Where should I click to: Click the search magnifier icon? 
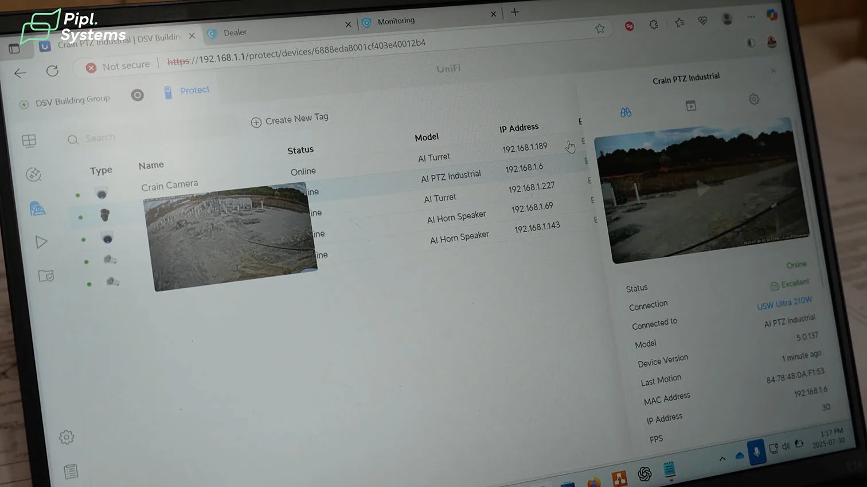click(x=73, y=140)
